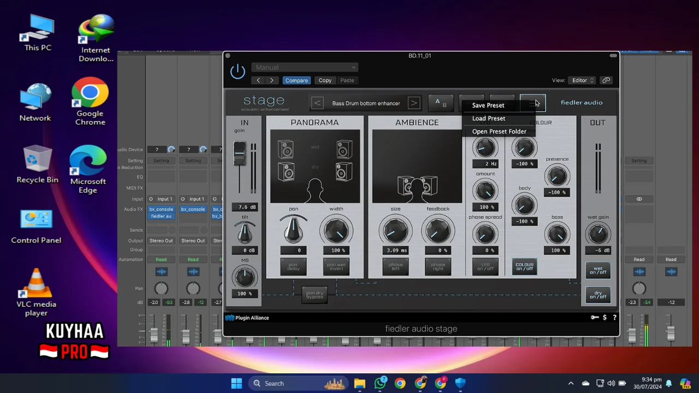Click the presence knob

(557, 176)
